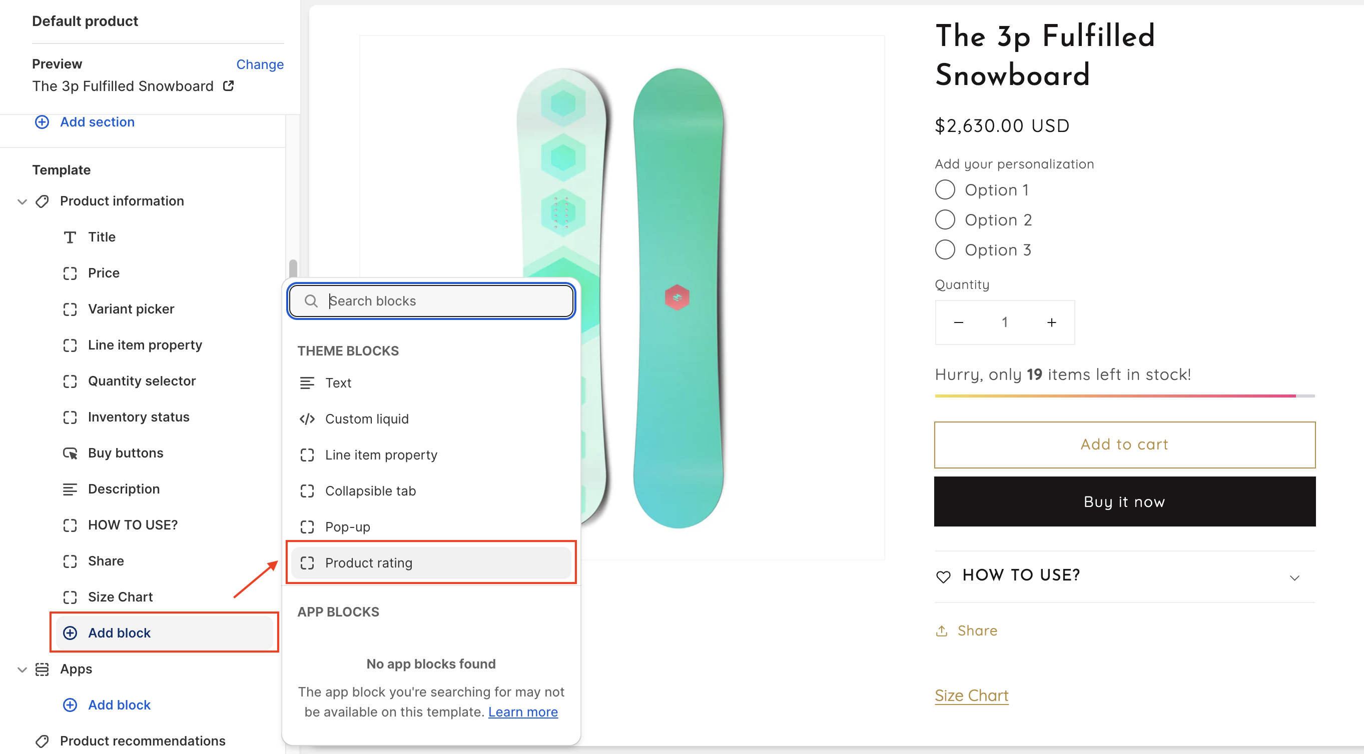Screen dimensions: 1364x754
Task: Click the Share upload icon in preview
Action: tap(942, 630)
